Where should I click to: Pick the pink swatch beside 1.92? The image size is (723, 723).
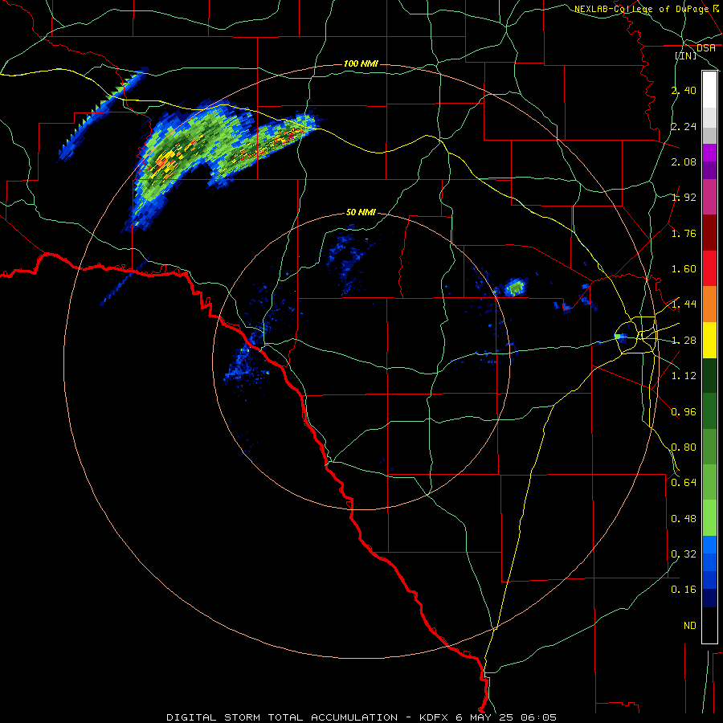(709, 198)
